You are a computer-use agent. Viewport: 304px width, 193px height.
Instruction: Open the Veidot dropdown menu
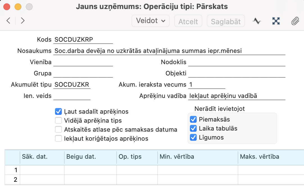tap(150, 21)
